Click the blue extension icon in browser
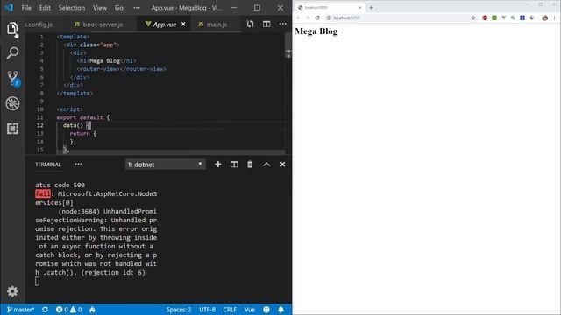 522,17
